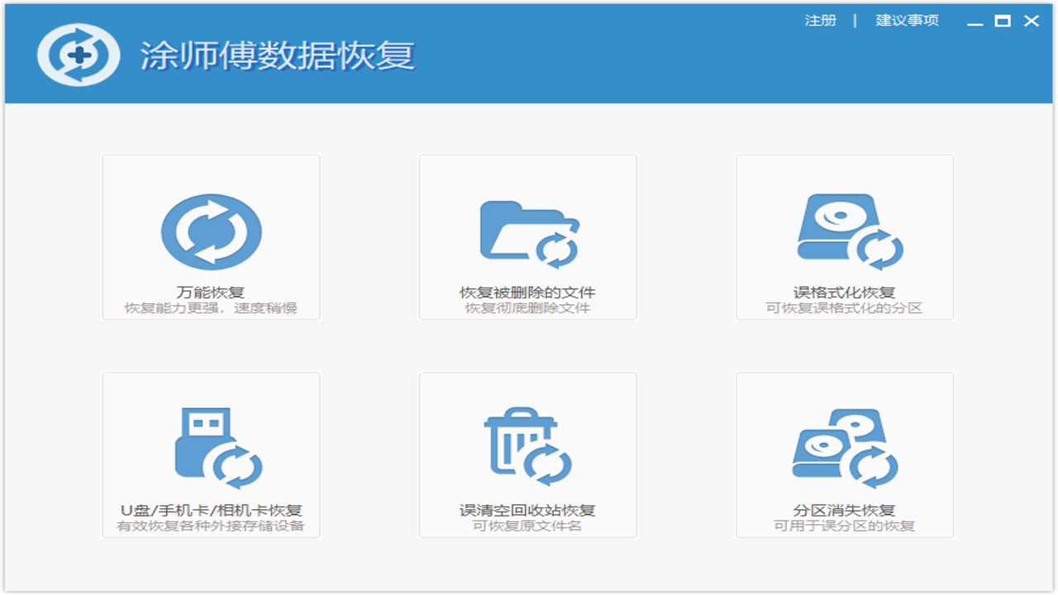The image size is (1058, 595).
Task: Click the 万能恢复 circular arrows icon
Action: pyautogui.click(x=211, y=231)
